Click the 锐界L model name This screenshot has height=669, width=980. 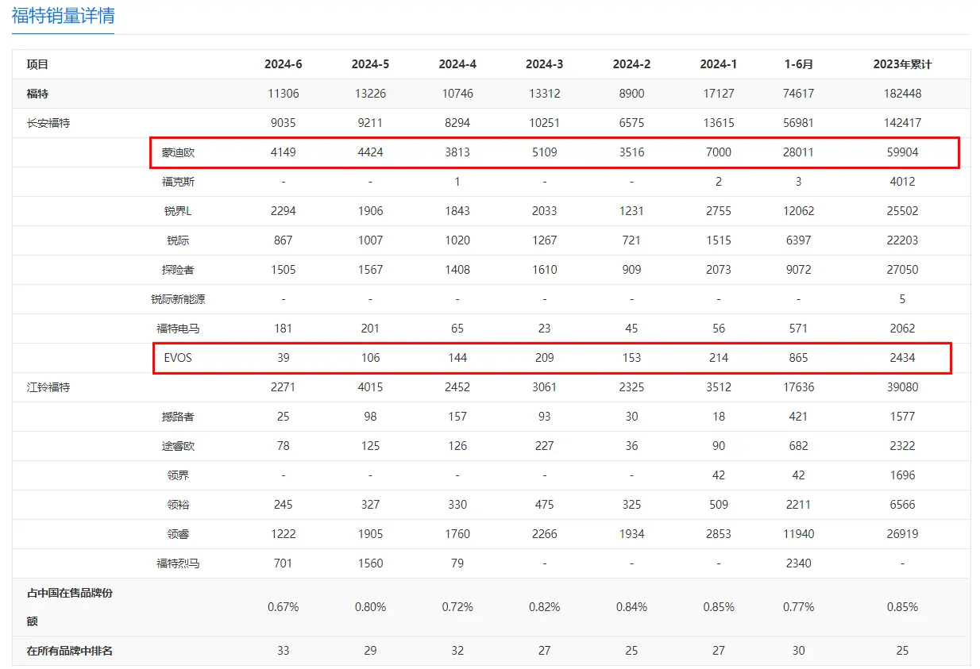pos(178,211)
